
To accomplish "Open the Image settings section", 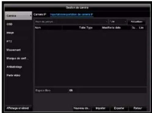I will 10,33.
